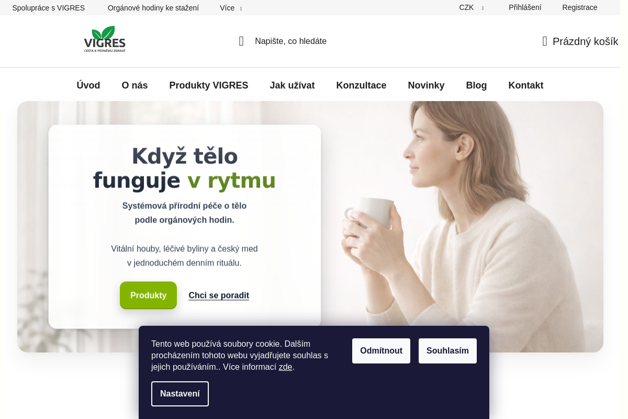The image size is (628, 419).
Task: Click the green Produkty button
Action: (148, 295)
